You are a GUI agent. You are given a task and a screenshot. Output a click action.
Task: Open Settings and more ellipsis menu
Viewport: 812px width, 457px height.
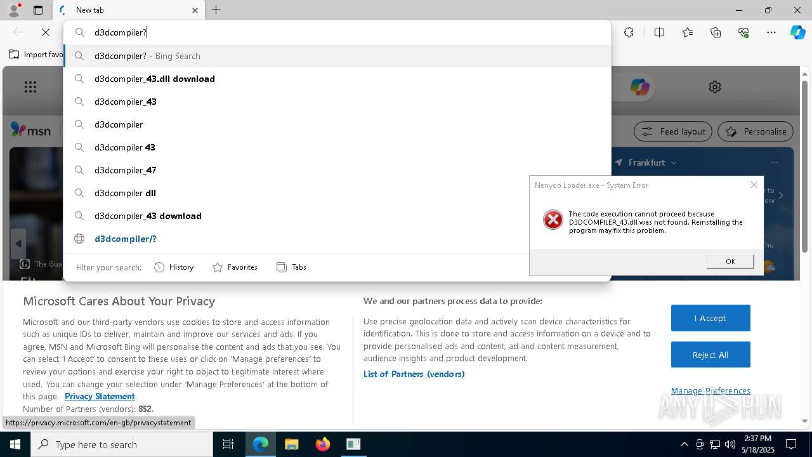[771, 32]
